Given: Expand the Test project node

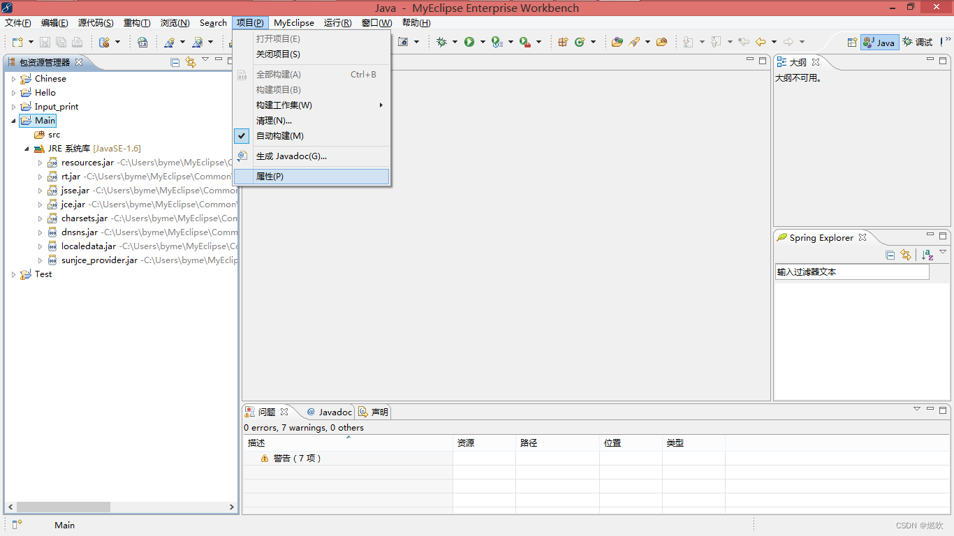Looking at the screenshot, I should point(13,274).
